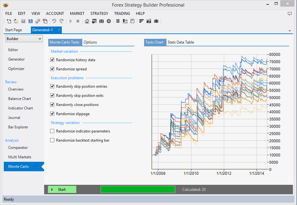Open Optimizer in the sidebar
The image size is (297, 205).
click(16, 69)
